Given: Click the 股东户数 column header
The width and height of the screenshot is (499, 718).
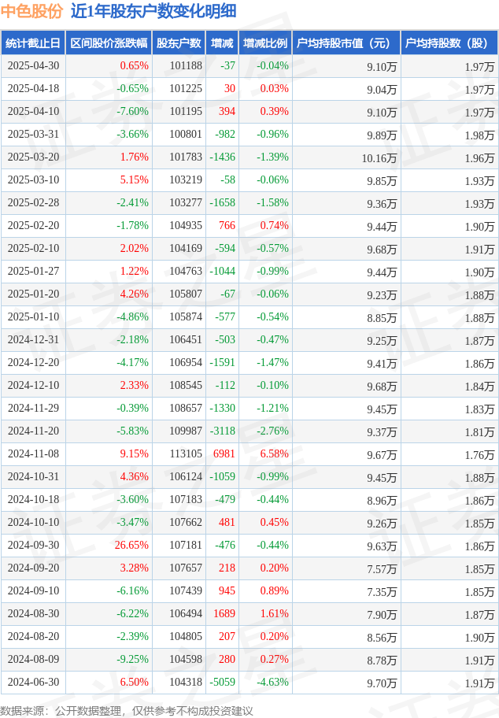Looking at the screenshot, I should tap(179, 43).
